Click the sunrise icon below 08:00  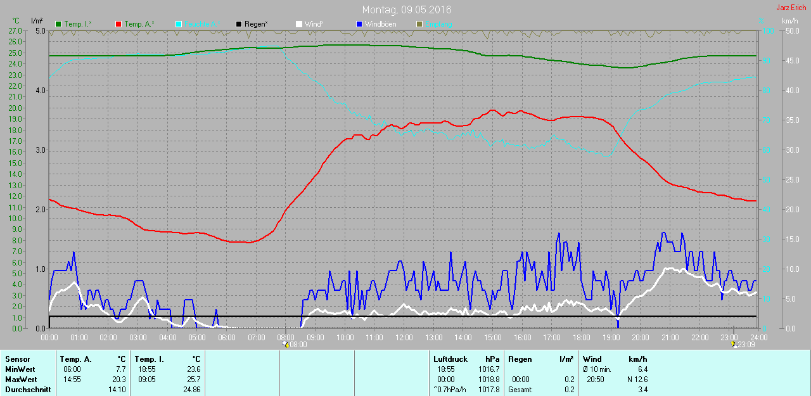[x=286, y=345]
